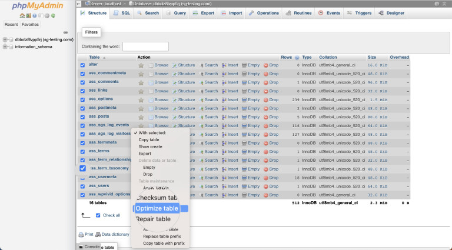
Task: Select Copy table with prefix option
Action: (x=164, y=244)
